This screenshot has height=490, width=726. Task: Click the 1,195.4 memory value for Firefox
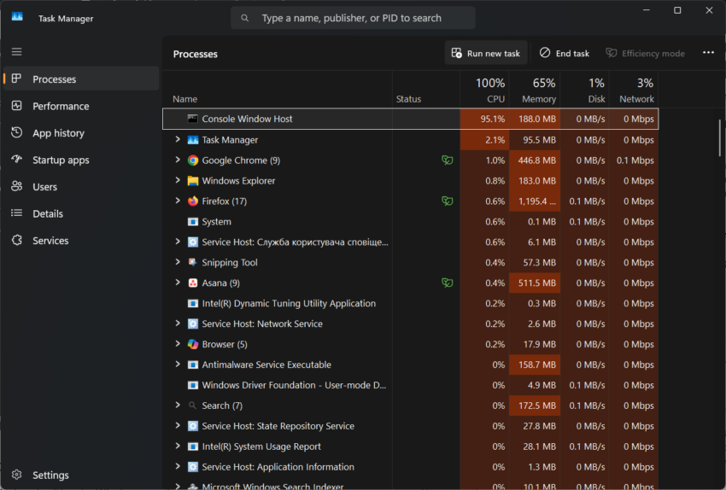535,201
